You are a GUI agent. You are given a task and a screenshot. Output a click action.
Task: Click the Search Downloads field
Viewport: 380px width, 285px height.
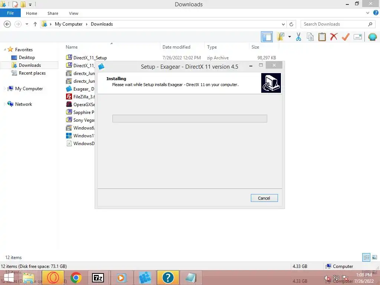click(x=338, y=24)
